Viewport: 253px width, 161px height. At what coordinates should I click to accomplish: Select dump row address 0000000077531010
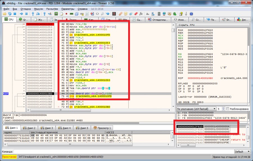click(17, 138)
